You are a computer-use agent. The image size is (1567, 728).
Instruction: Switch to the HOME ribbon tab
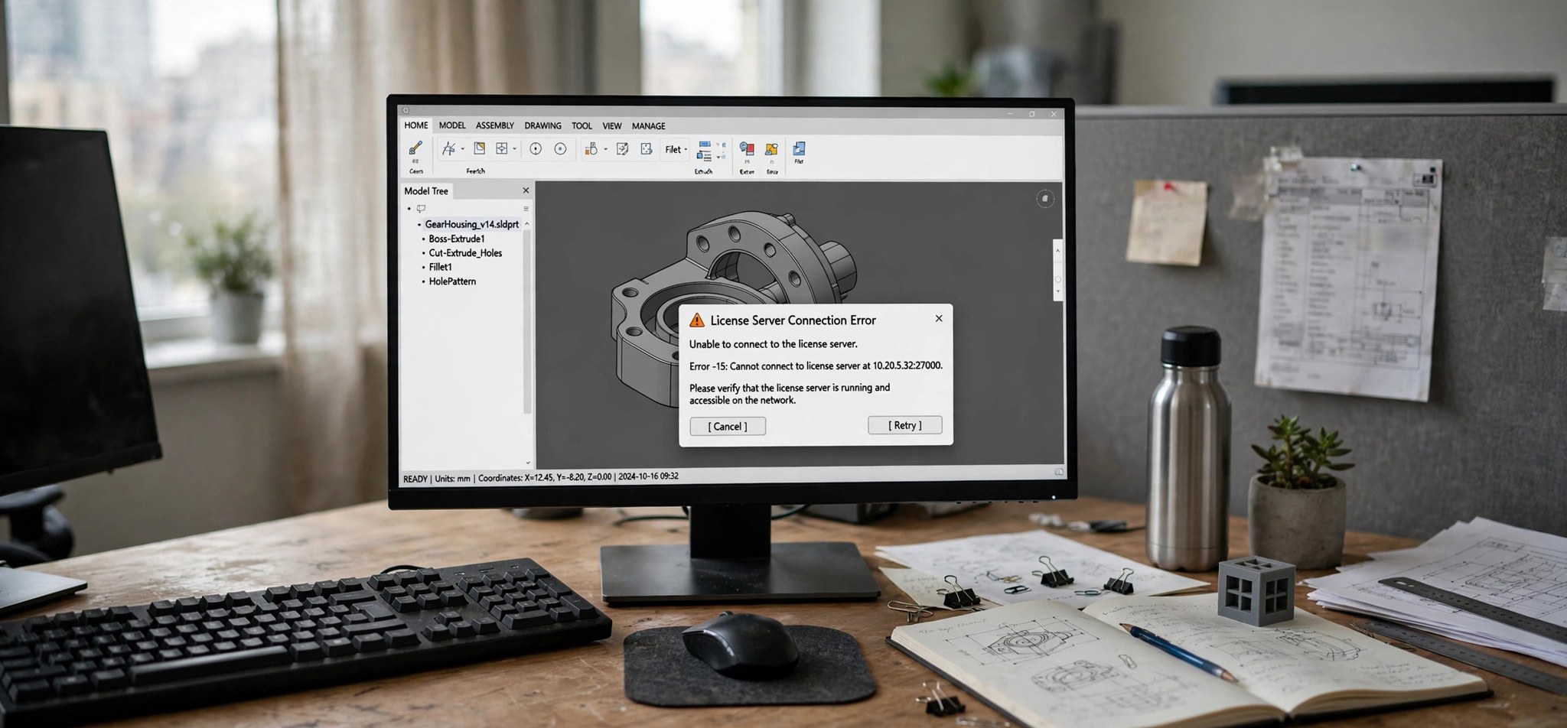[x=416, y=125]
